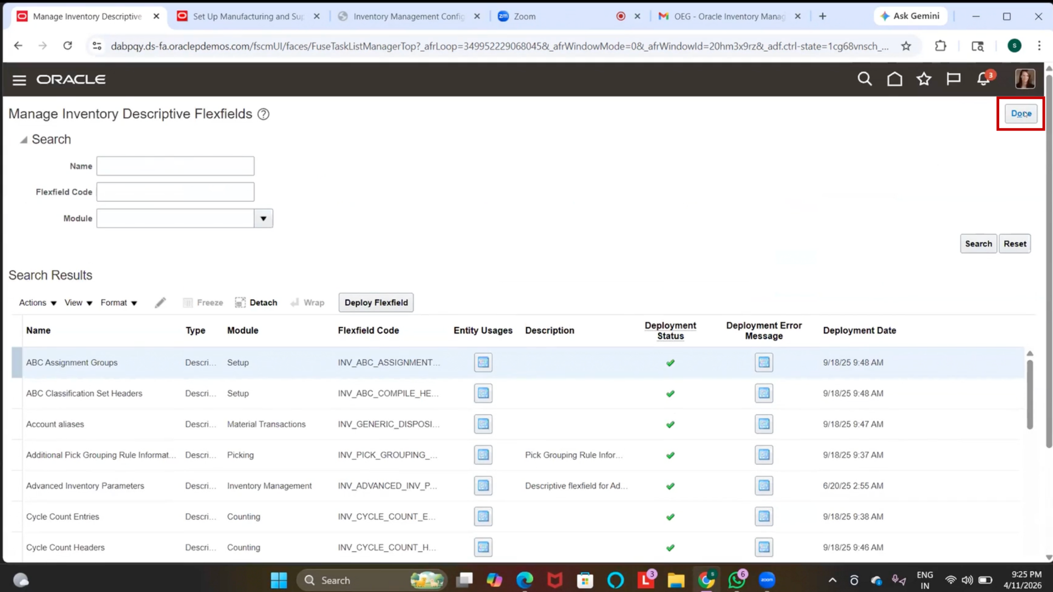The width and height of the screenshot is (1053, 592).
Task: Open Entity Usages for ABC Assignment Groups
Action: coord(483,362)
